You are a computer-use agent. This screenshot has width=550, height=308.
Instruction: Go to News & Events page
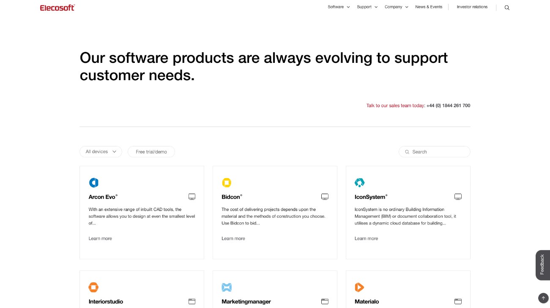coord(429,7)
